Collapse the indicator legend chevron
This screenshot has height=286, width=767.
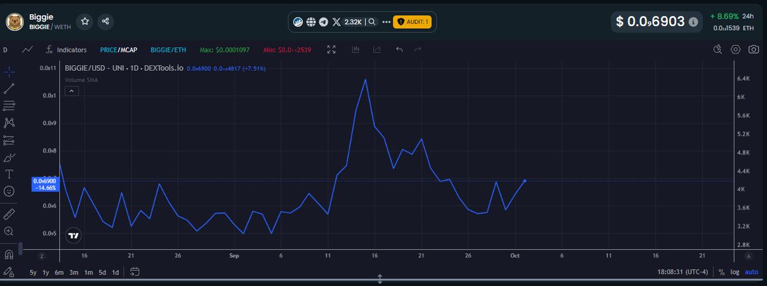pos(72,91)
